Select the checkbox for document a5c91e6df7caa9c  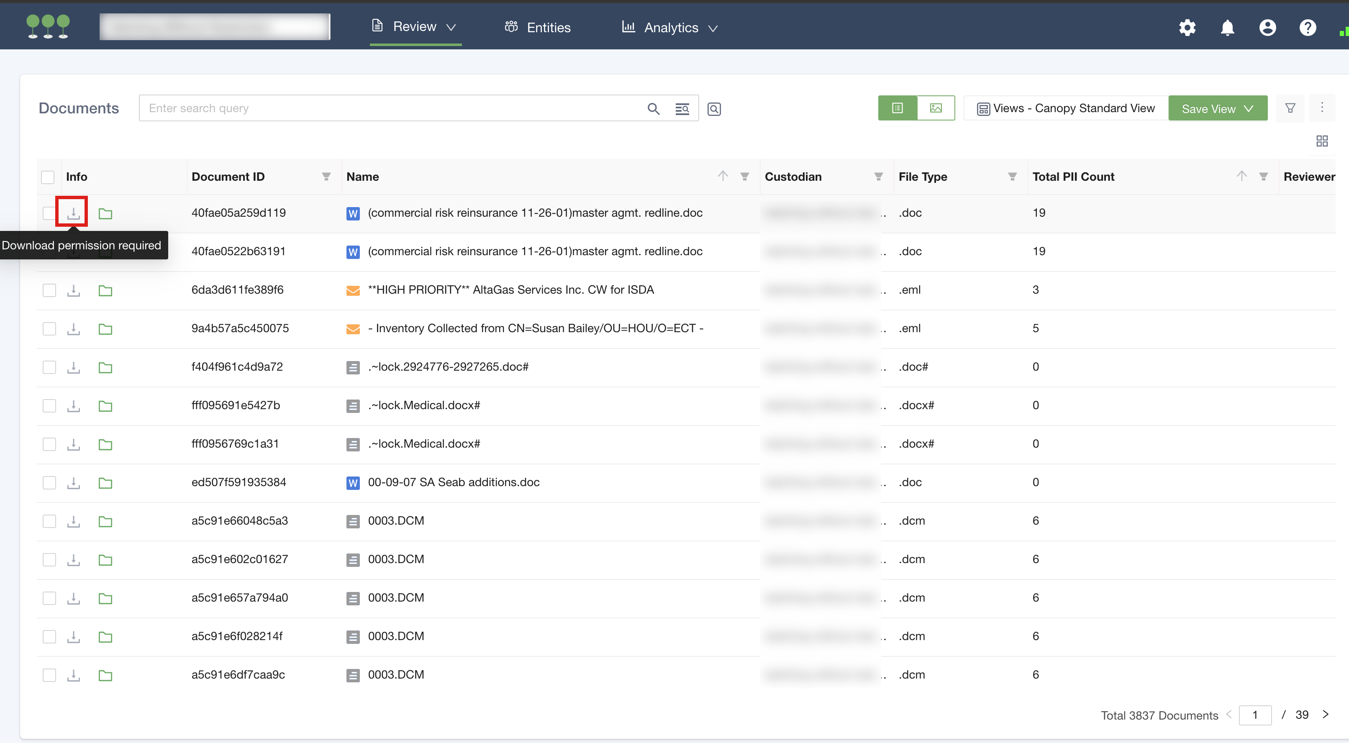(x=49, y=675)
